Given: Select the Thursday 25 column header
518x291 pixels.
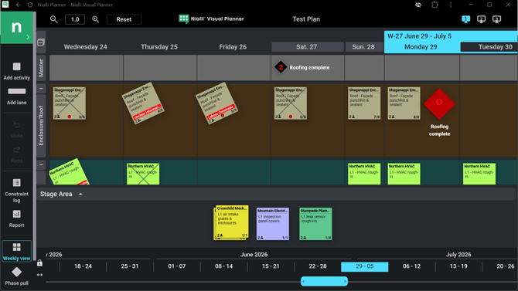Looking at the screenshot, I should tap(159, 47).
